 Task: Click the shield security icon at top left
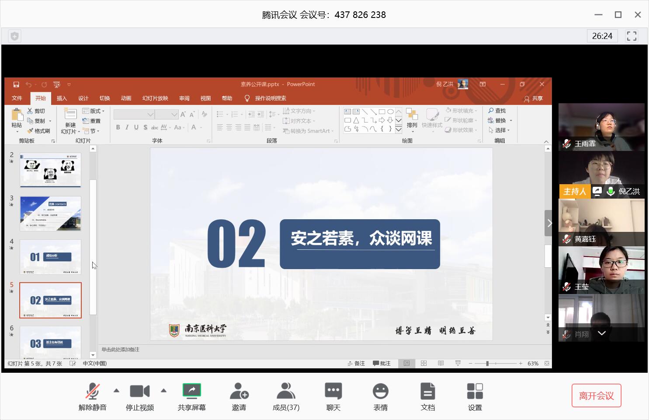[14, 36]
